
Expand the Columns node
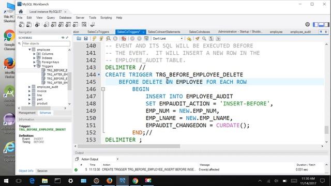click(x=35, y=54)
